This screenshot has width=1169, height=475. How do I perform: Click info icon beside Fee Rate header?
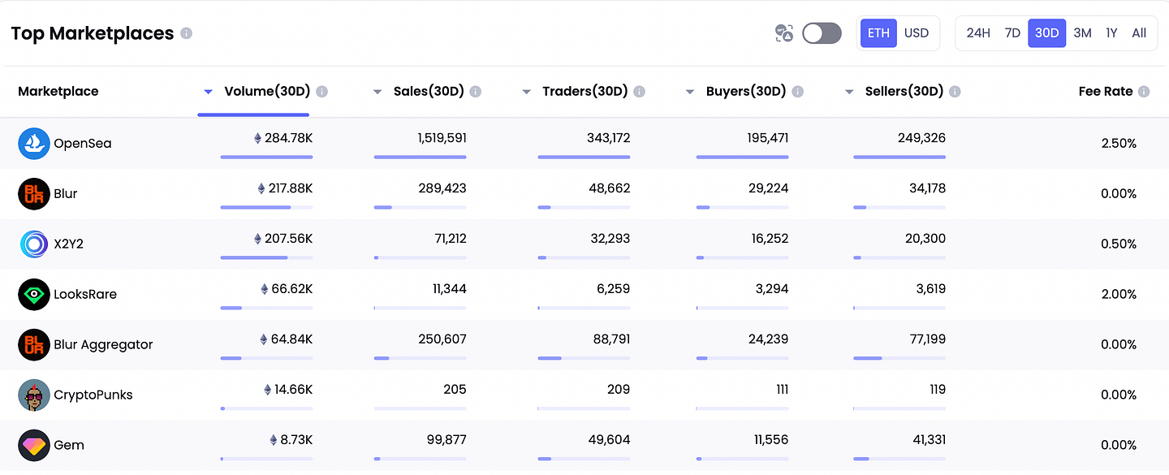[1144, 92]
